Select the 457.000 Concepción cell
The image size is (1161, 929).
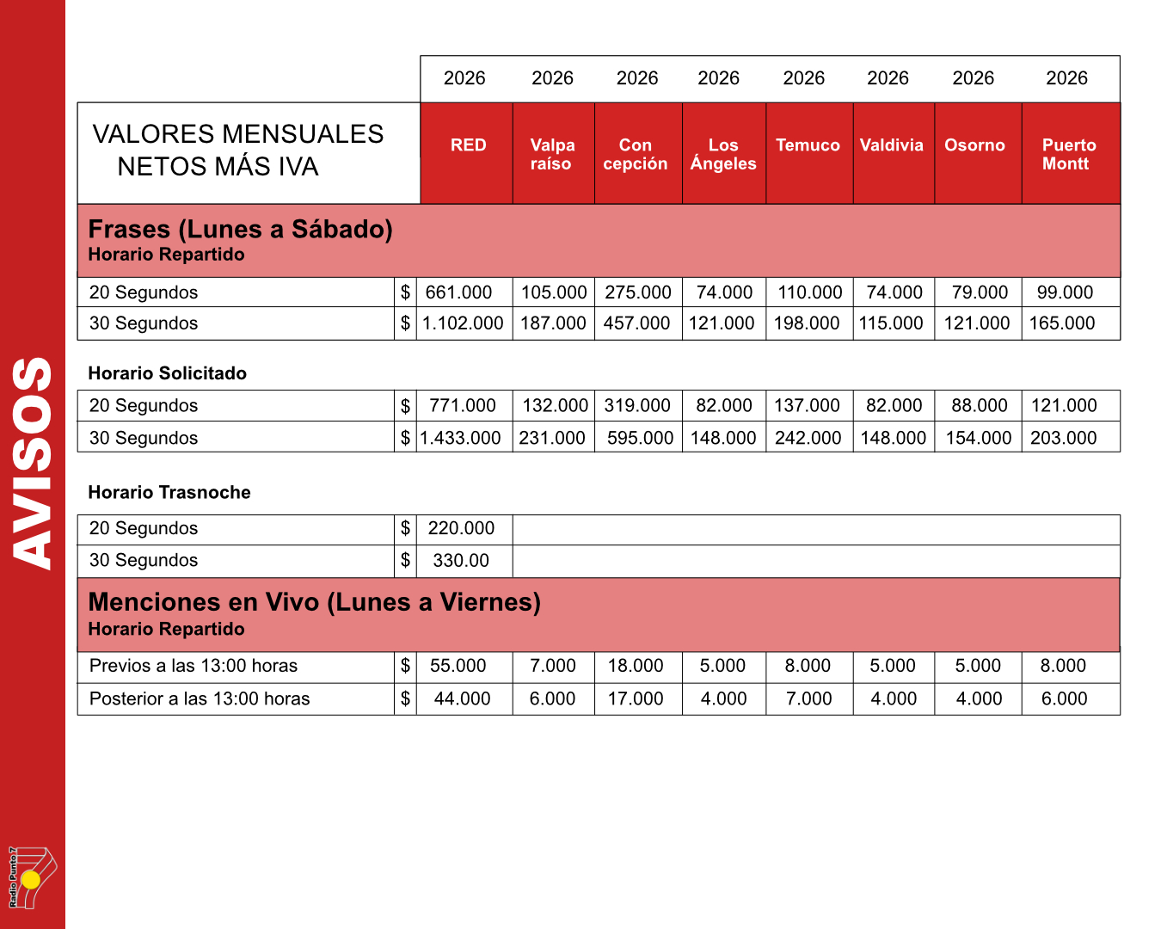638,323
